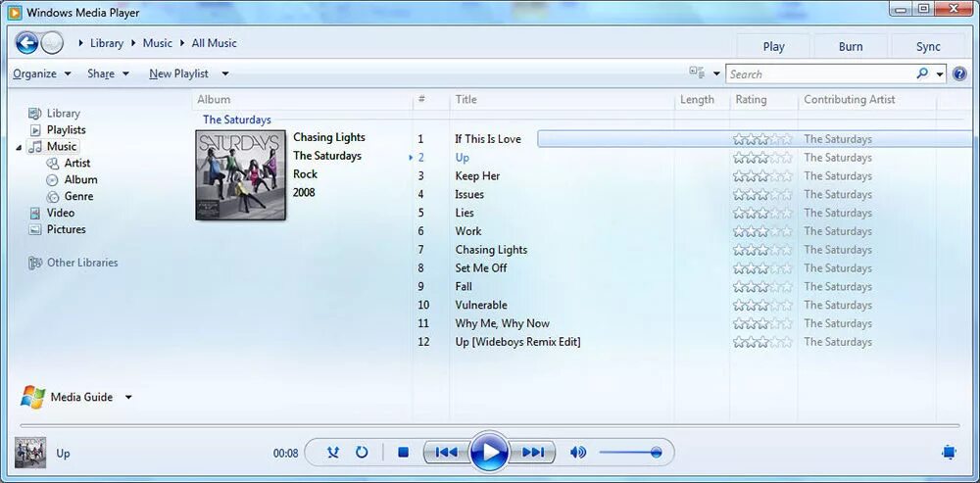This screenshot has width=980, height=483.
Task: Click the now-playing album thumbnail
Action: 30,453
